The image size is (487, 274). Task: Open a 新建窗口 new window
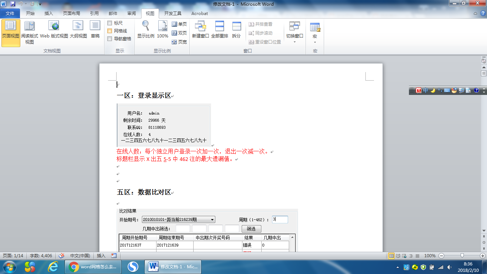point(200,30)
